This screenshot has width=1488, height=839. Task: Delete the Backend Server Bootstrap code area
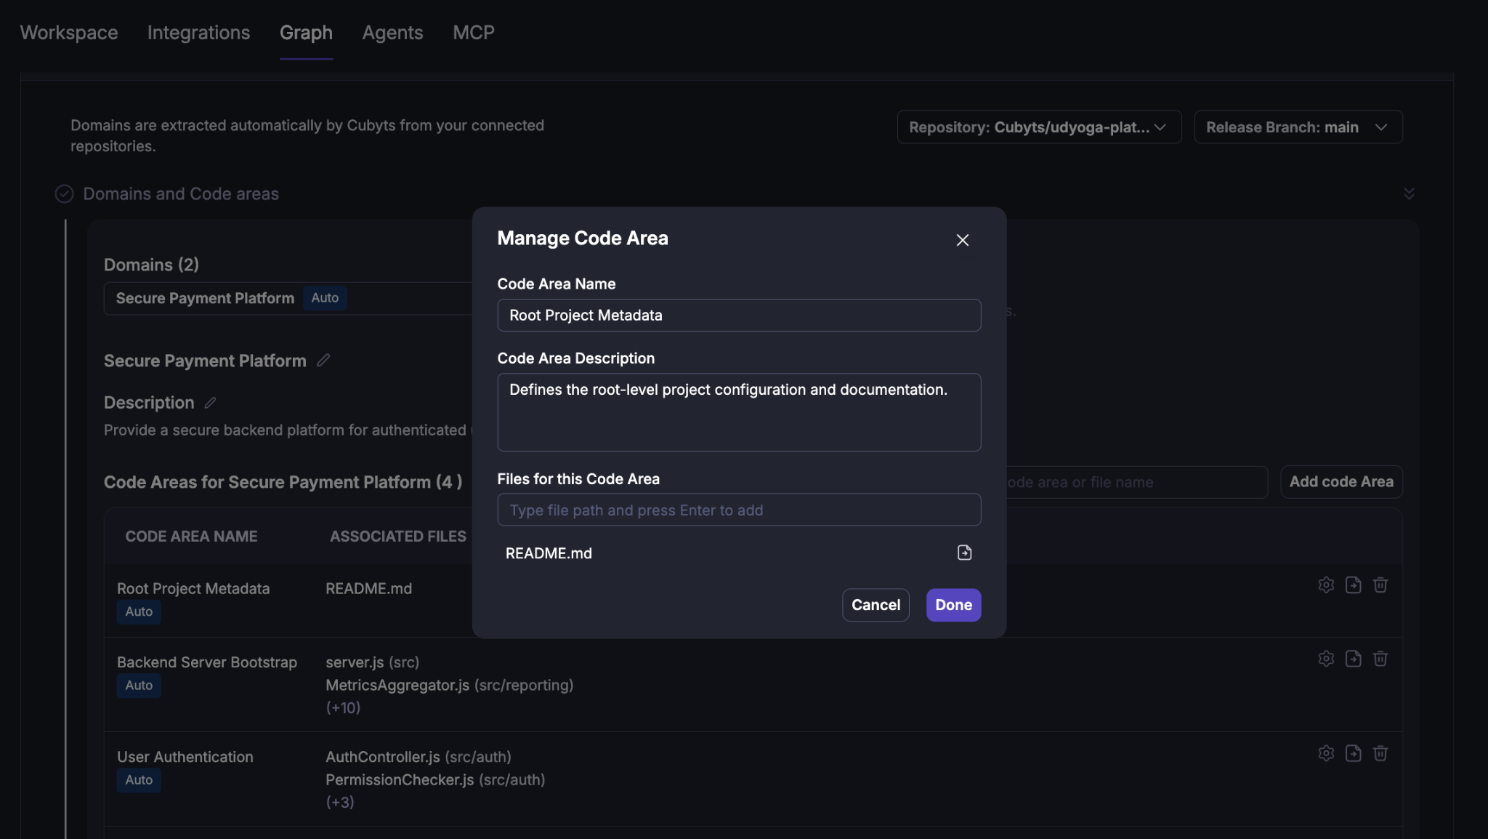tap(1380, 659)
